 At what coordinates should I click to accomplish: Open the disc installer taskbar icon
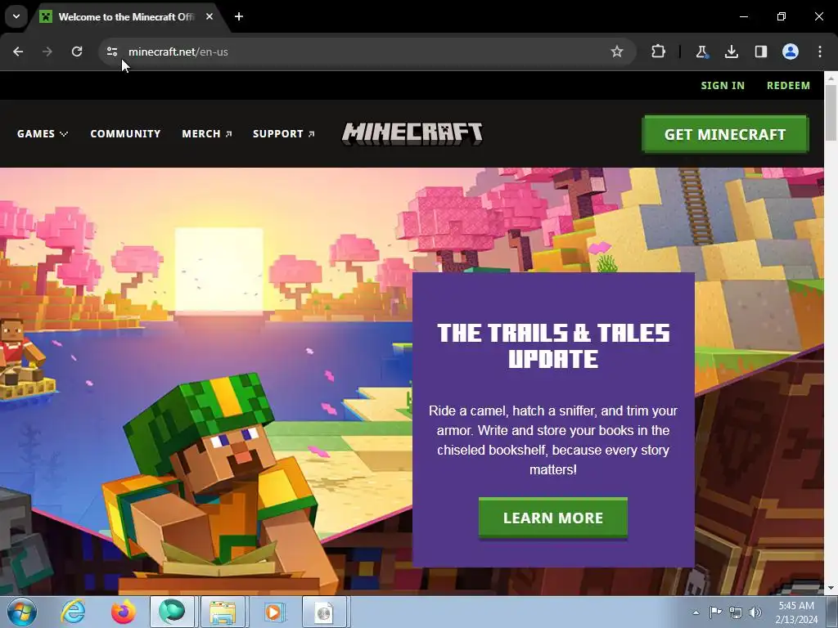tap(325, 612)
